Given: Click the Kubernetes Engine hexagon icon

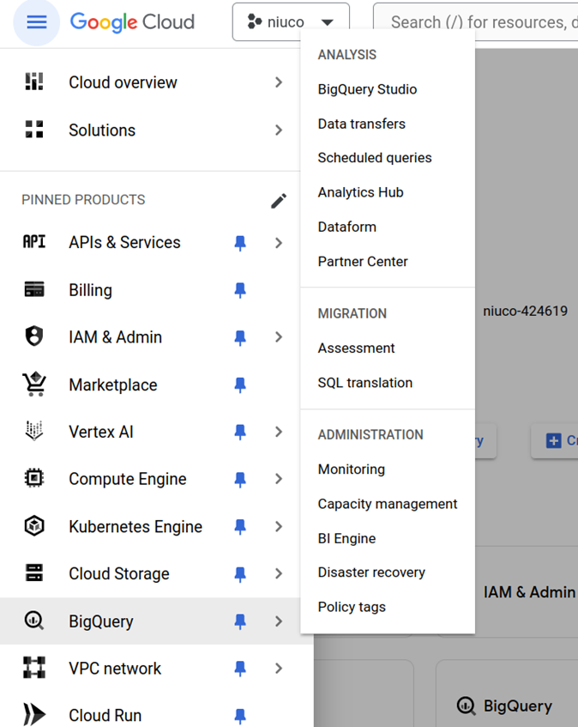Looking at the screenshot, I should [34, 526].
